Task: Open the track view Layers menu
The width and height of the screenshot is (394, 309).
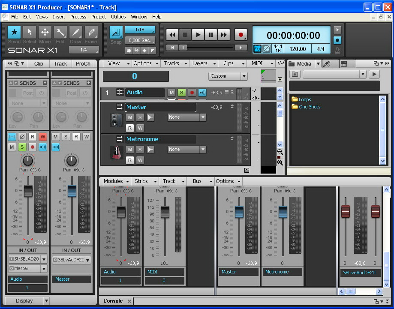Action: (x=204, y=63)
